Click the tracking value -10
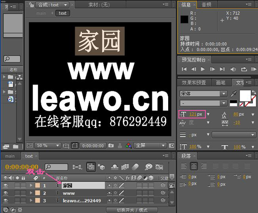The height and width of the screenshot is (213, 258). tap(236, 123)
